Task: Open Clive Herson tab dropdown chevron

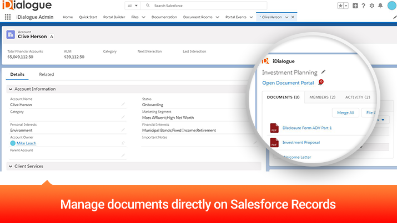Action: coord(287,17)
